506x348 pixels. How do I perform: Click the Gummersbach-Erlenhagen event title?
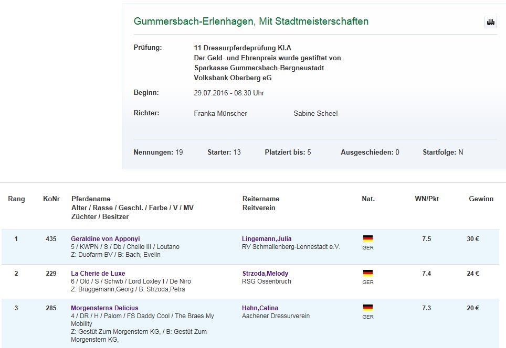click(x=251, y=21)
